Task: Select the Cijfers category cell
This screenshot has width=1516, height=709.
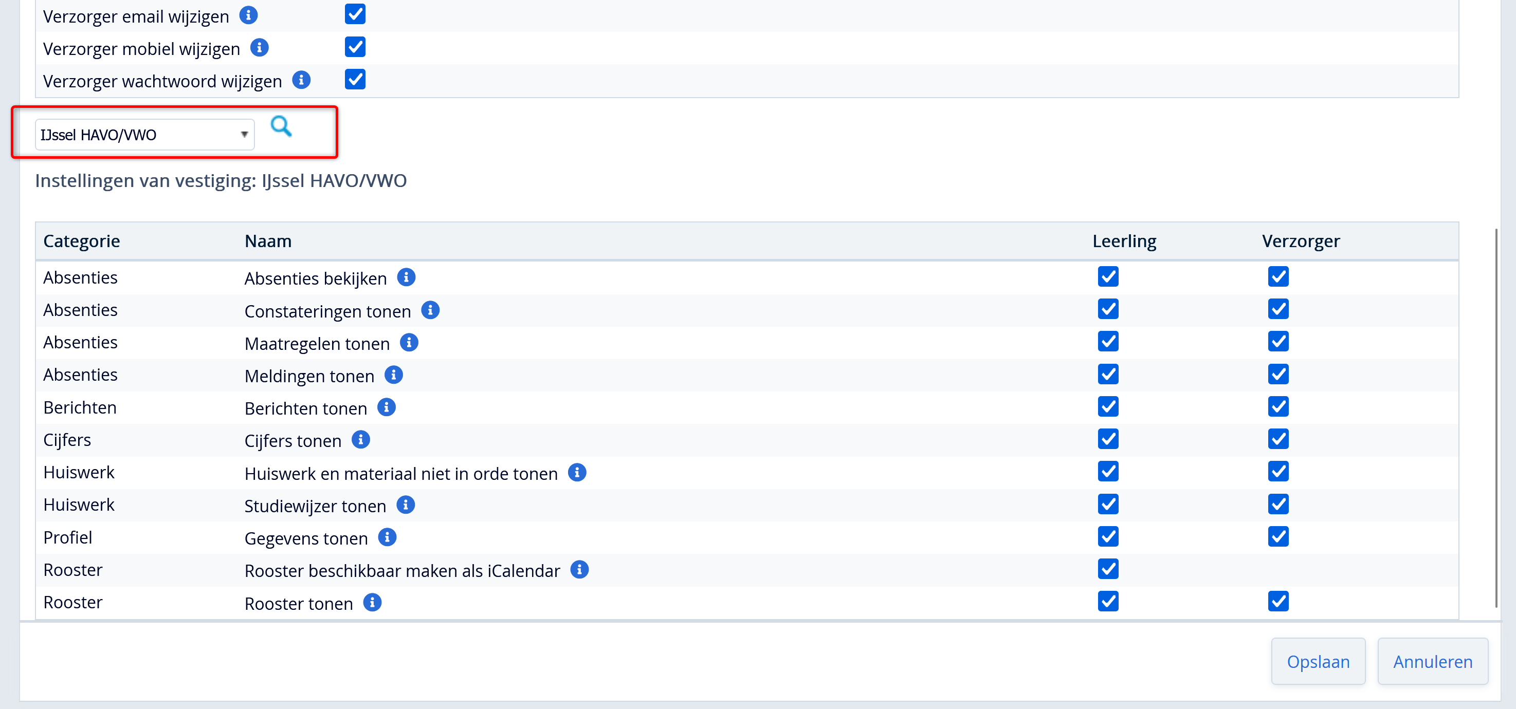Action: [x=67, y=440]
